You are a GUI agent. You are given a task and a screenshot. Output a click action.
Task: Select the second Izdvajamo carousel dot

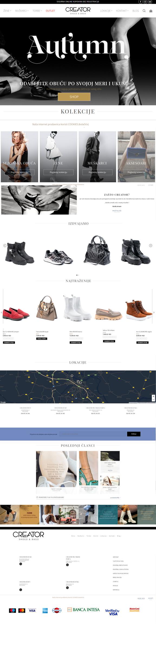79,275
